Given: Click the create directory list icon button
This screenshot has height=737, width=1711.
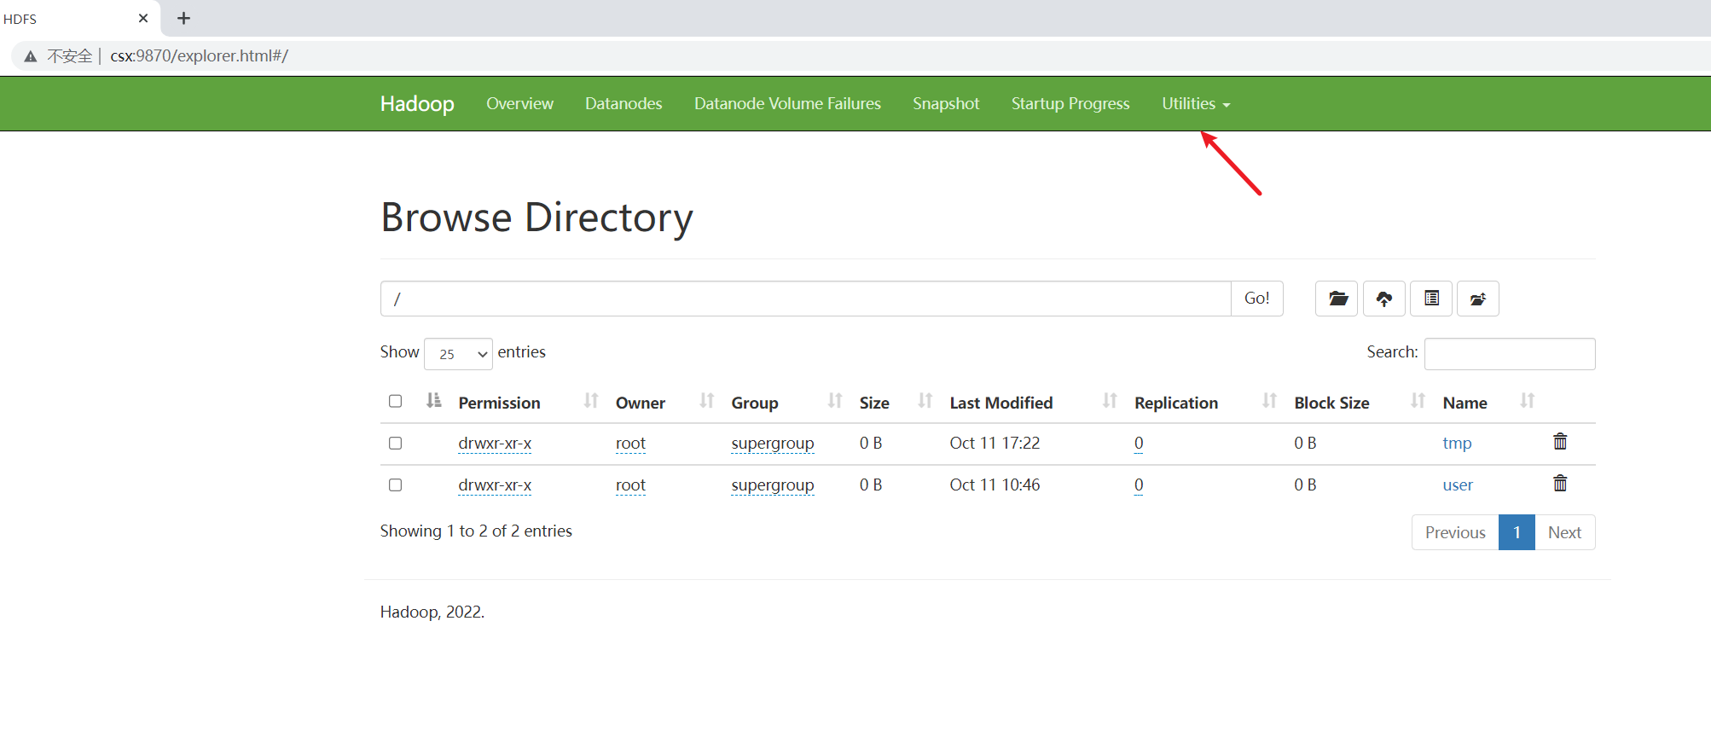Looking at the screenshot, I should click(x=1431, y=299).
